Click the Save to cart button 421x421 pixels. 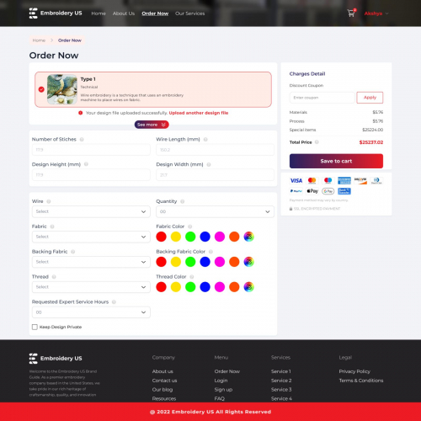[336, 161]
